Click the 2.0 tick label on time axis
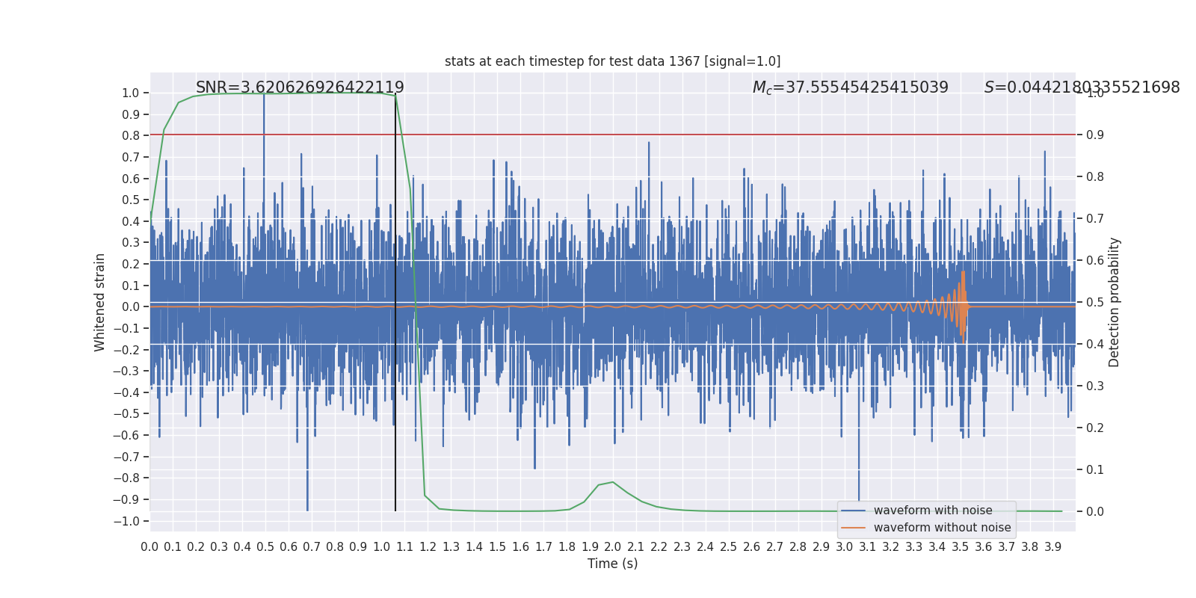The image size is (1196, 598). point(612,547)
